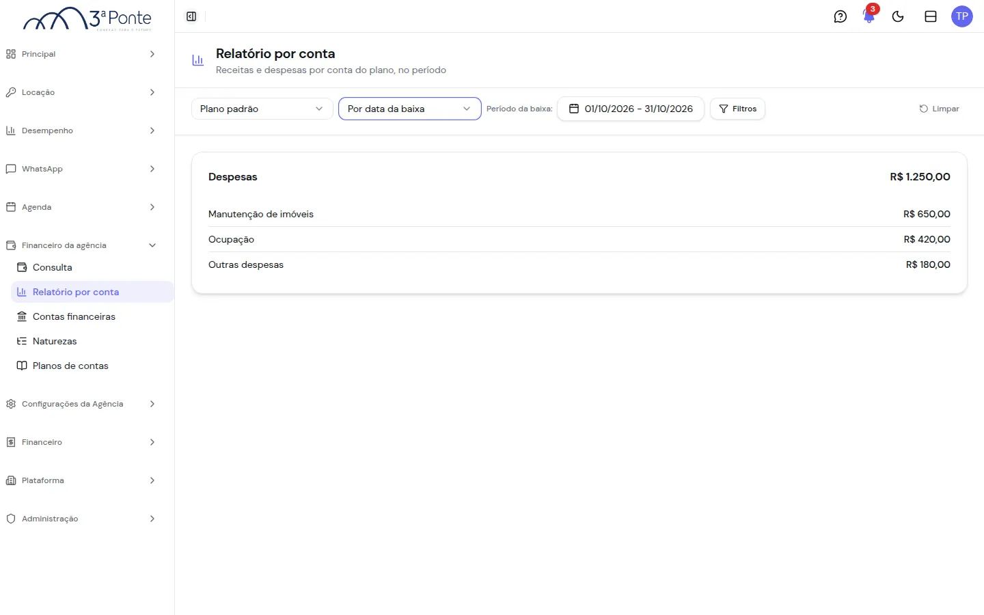This screenshot has width=984, height=615.
Task: Expand the Financeiro menu chevron
Action: 152,442
